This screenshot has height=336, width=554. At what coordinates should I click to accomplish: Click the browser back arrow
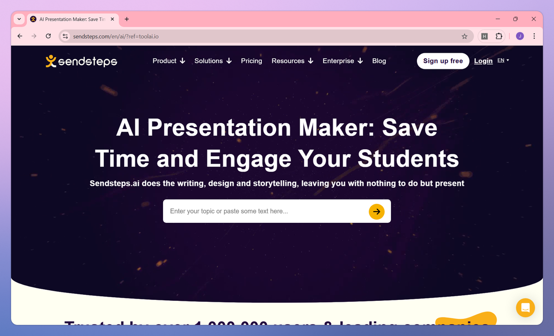point(19,36)
